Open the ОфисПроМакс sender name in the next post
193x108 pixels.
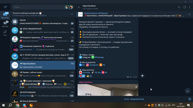(x=86, y=82)
